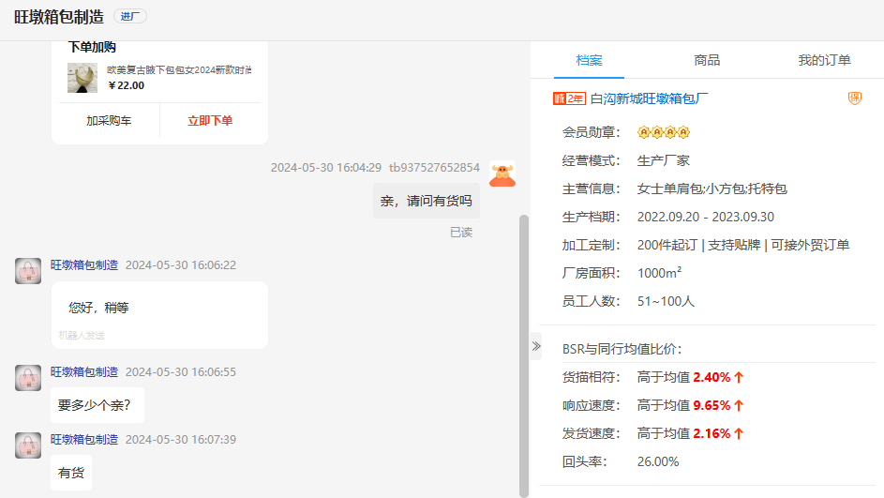Collapse the right info panel arrow
884x498 pixels.
(536, 346)
